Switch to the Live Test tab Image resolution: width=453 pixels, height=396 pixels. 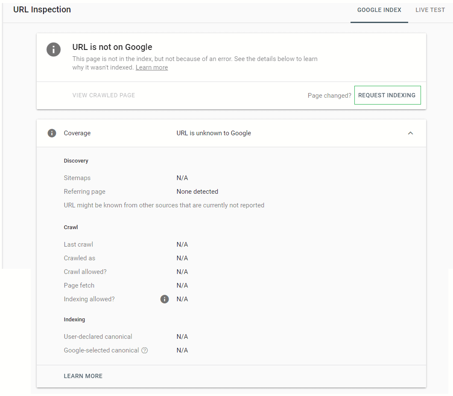coord(430,10)
